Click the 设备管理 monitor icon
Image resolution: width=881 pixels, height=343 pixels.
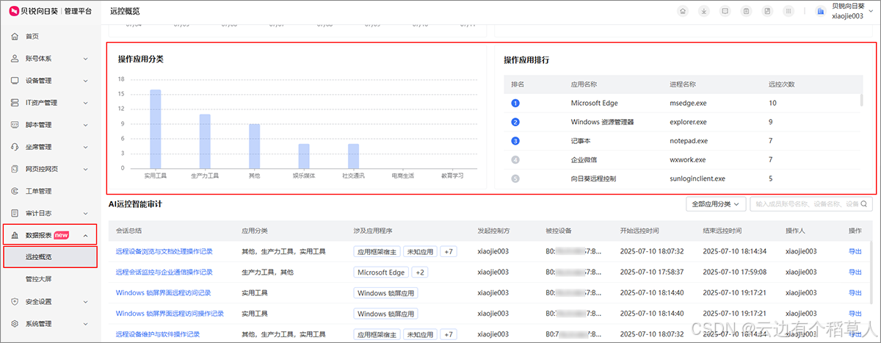click(15, 80)
